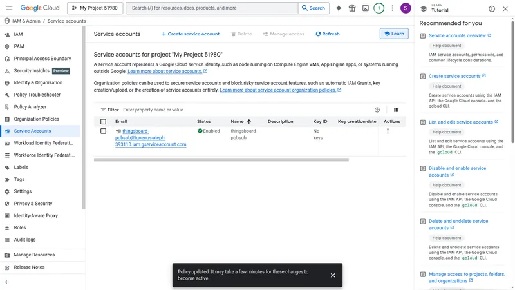Open List and edit service accounts link

[x=463, y=122]
